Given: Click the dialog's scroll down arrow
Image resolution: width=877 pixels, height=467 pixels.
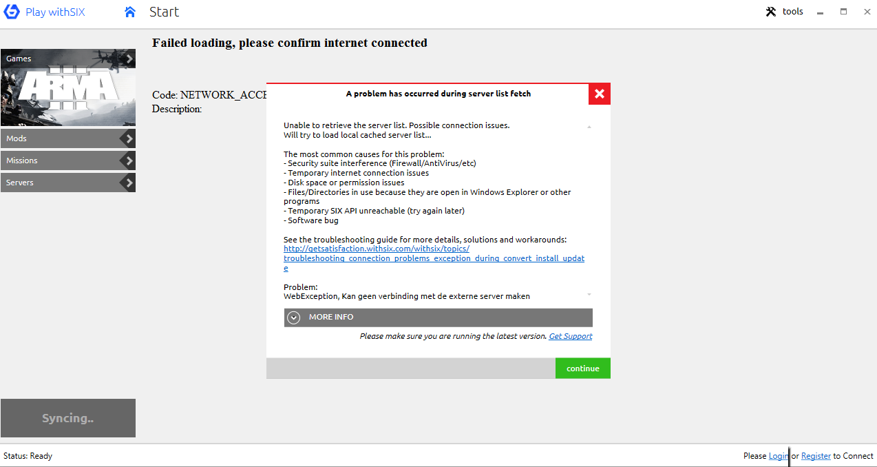Looking at the screenshot, I should (x=589, y=294).
